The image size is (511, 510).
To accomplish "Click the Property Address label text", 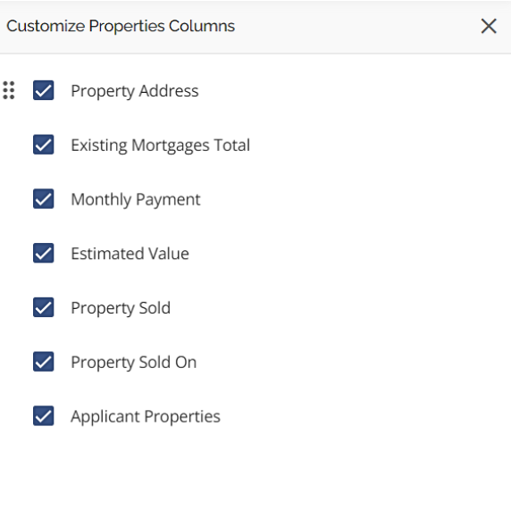I will [x=135, y=91].
